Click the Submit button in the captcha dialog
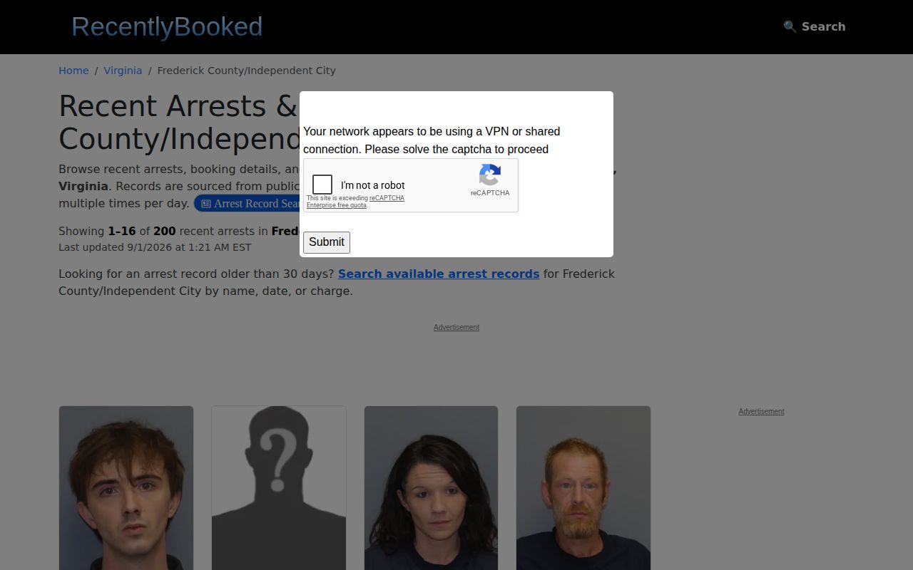The image size is (913, 570). 327,242
